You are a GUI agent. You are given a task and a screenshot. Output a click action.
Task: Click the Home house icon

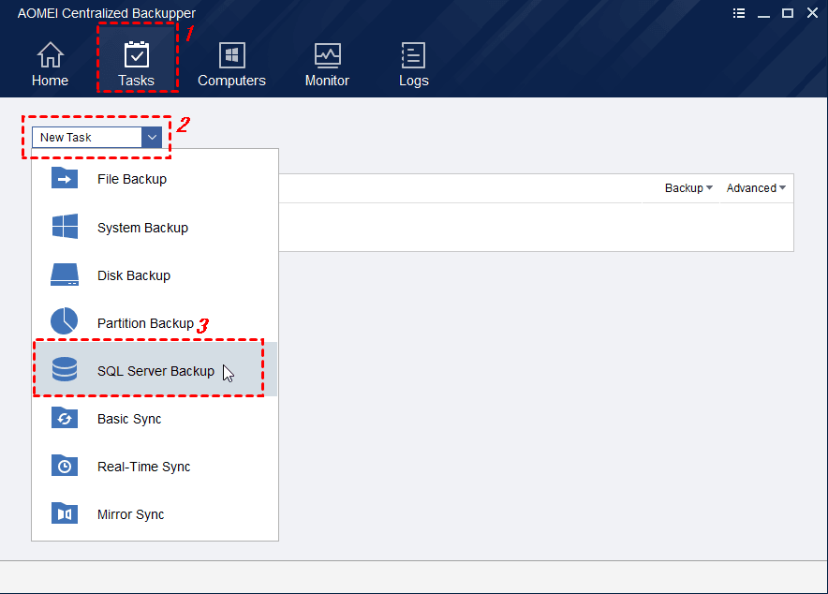pyautogui.click(x=51, y=55)
